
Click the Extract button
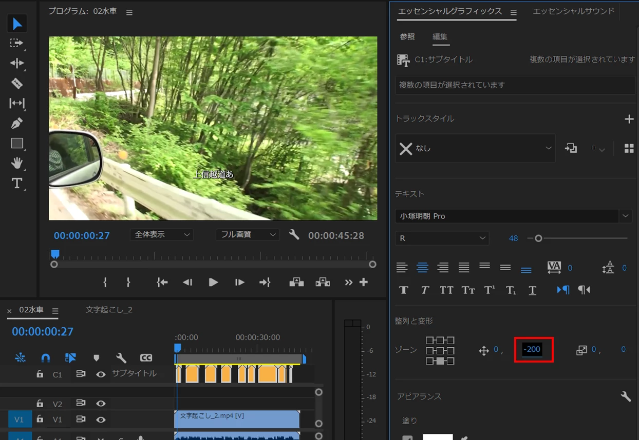323,282
